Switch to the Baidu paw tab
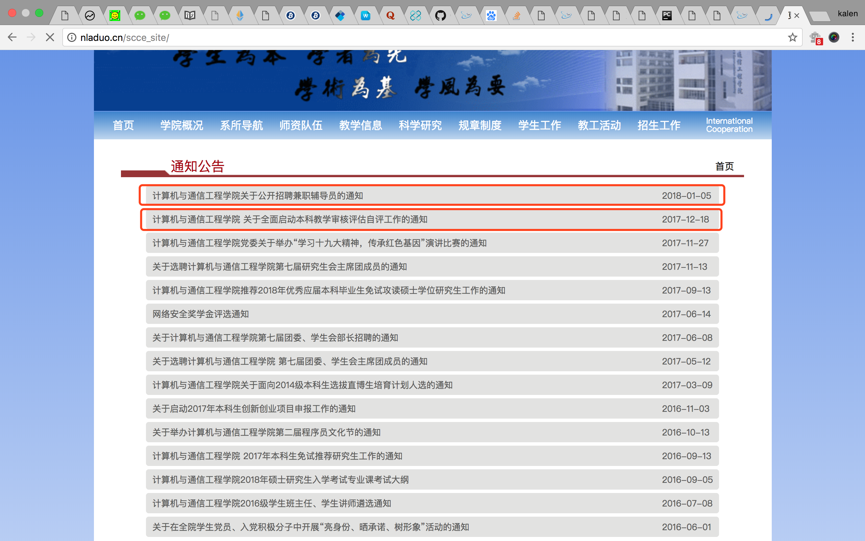The height and width of the screenshot is (541, 865). coord(491,16)
